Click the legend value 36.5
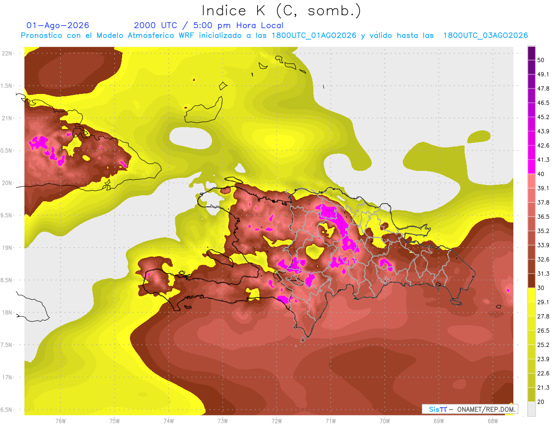The width and height of the screenshot is (553, 427). click(x=543, y=216)
